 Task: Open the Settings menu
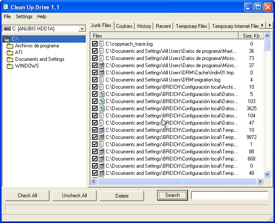[24, 16]
